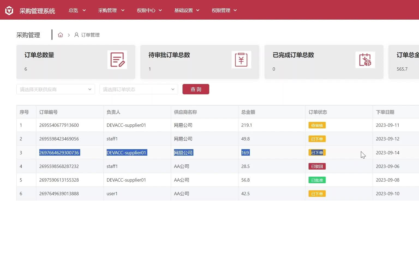
Task: Click the 查询 button
Action: (196, 89)
